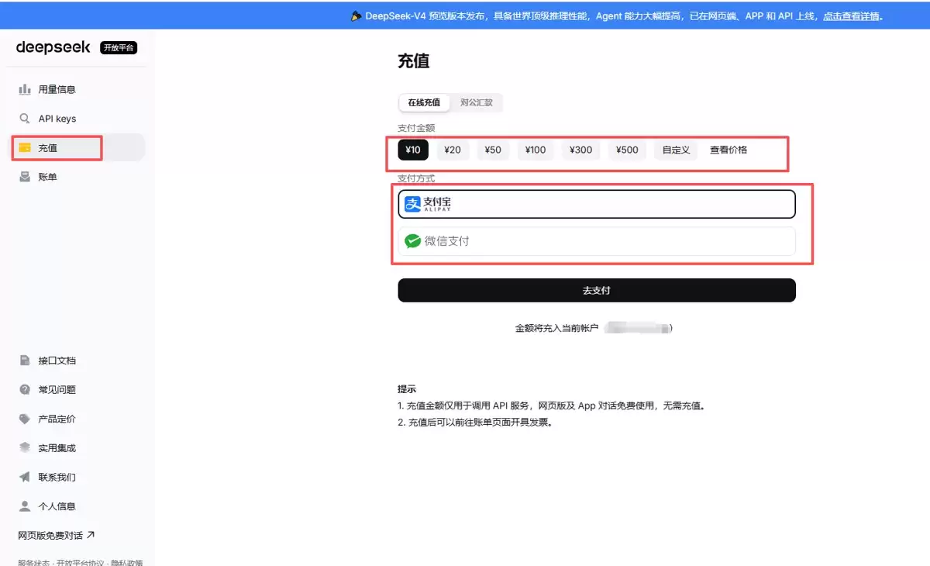Screen dimensions: 930x566
Task: Click the 接口文档 document icon
Action: (x=25, y=361)
